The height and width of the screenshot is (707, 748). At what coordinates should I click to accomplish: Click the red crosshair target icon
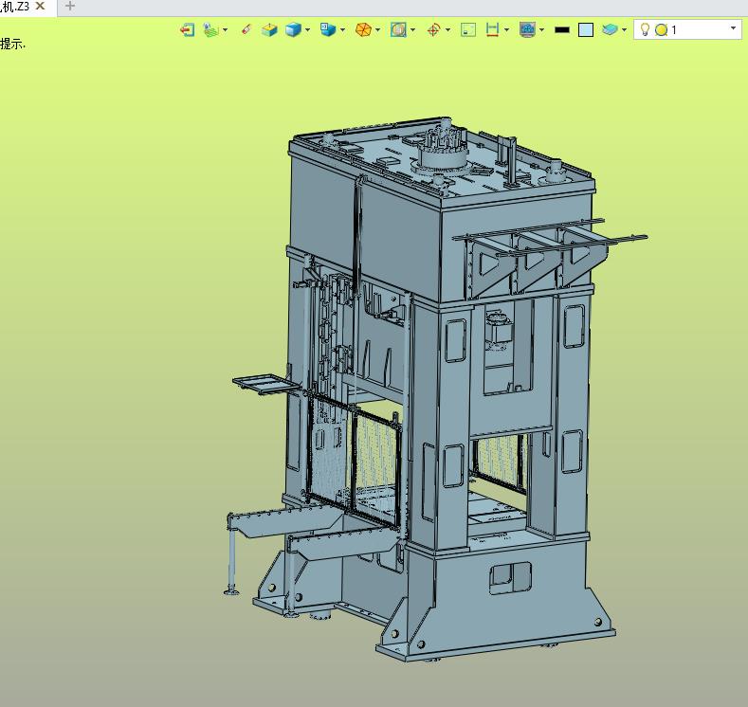[433, 30]
